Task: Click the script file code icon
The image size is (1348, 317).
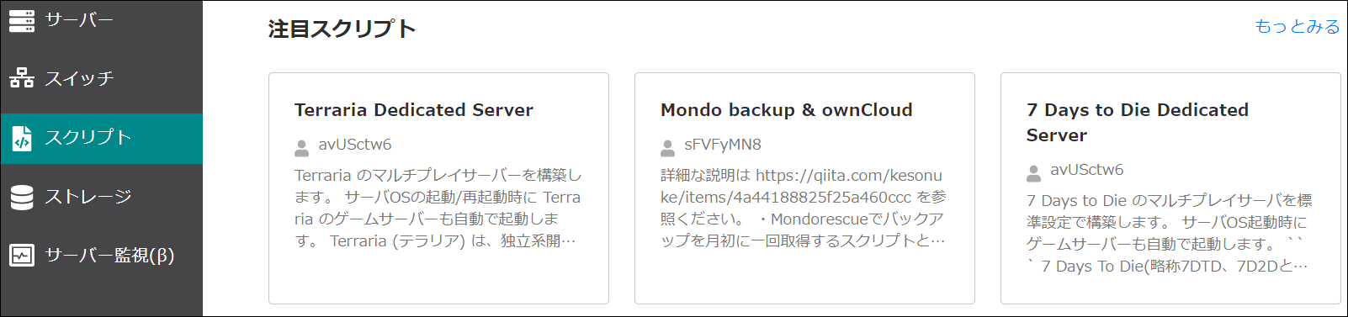Action: (22, 138)
